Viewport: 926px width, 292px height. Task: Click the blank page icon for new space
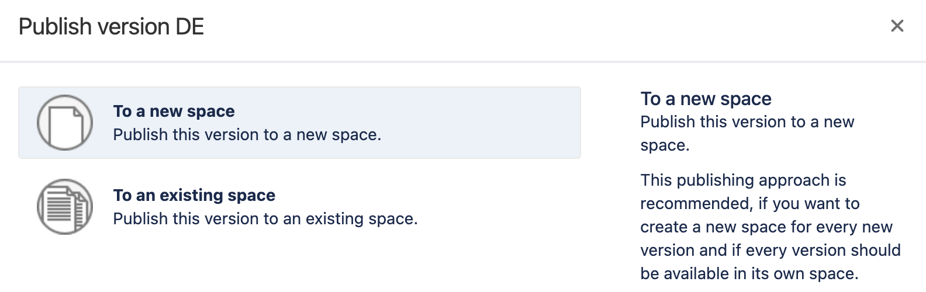pyautogui.click(x=65, y=123)
